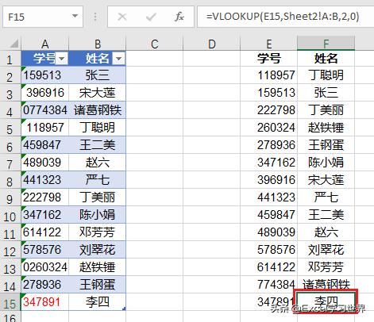Screen dimensions: 374x322
Task: Select column A header
Action: (x=45, y=44)
